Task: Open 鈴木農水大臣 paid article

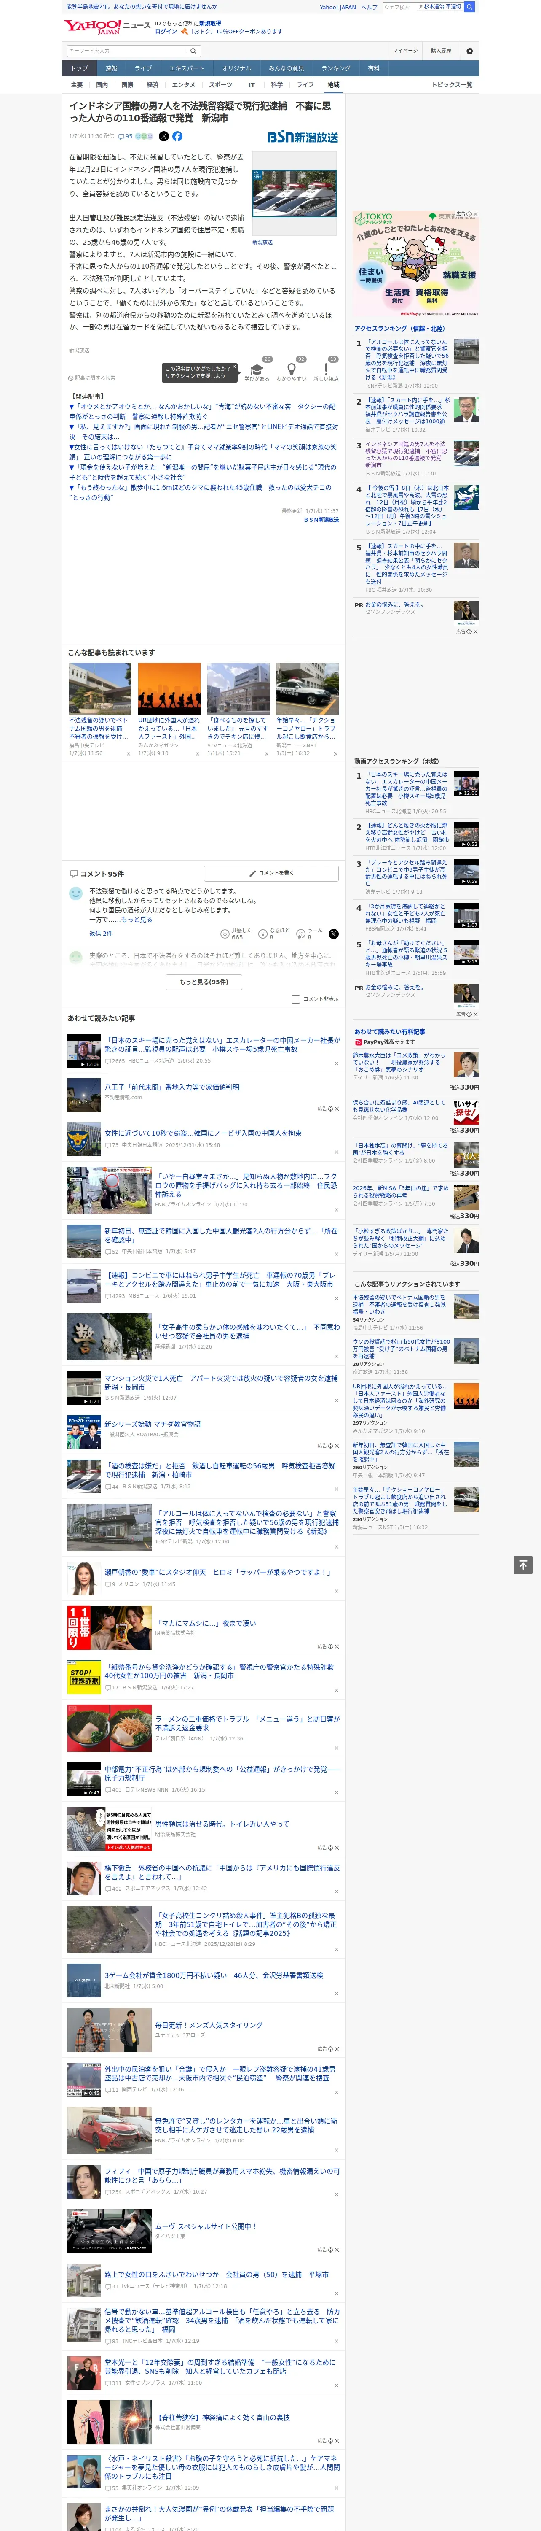Action: [399, 1063]
